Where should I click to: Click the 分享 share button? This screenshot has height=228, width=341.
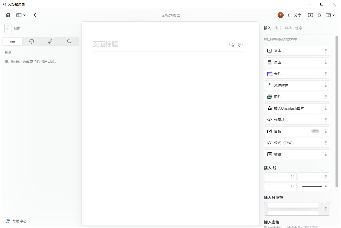pyautogui.click(x=295, y=15)
